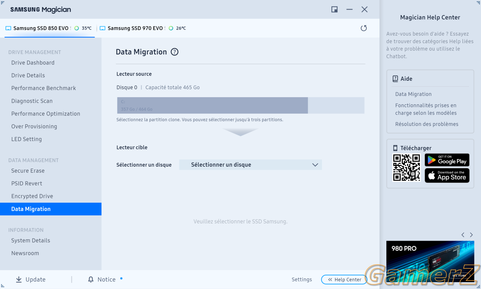Click 'Veuillez sélectionner le SSD Samsung.' message
Viewport: 481px width, 289px height.
tap(240, 221)
